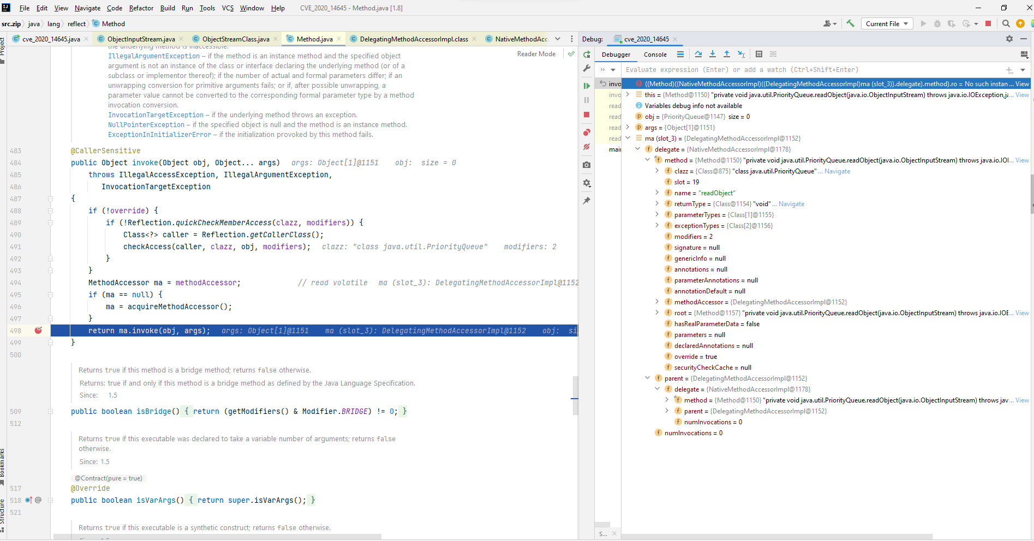The height and width of the screenshot is (541, 1034).
Task: Click the add watch plus icon
Action: pyautogui.click(x=1009, y=70)
